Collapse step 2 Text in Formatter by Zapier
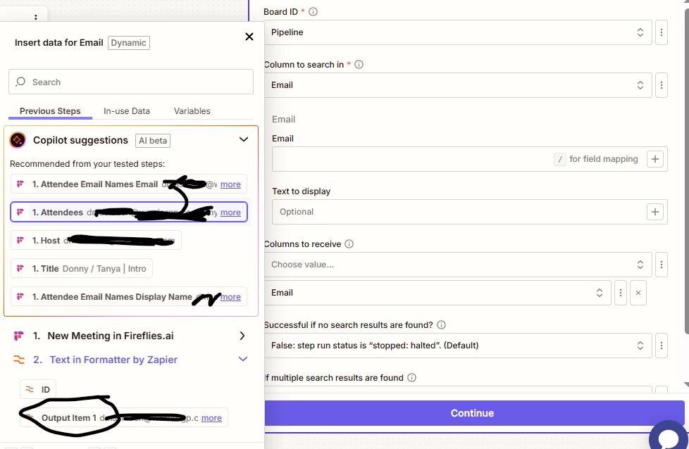 242,359
